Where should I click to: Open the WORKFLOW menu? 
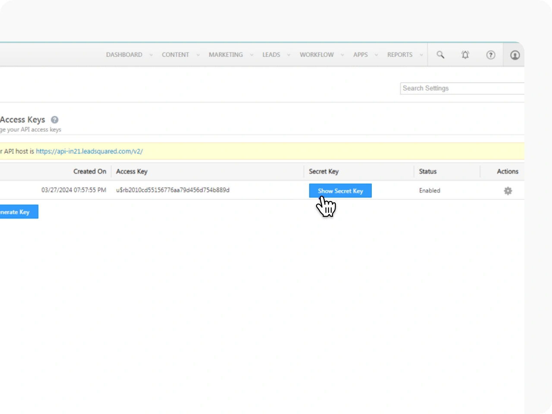(x=317, y=55)
